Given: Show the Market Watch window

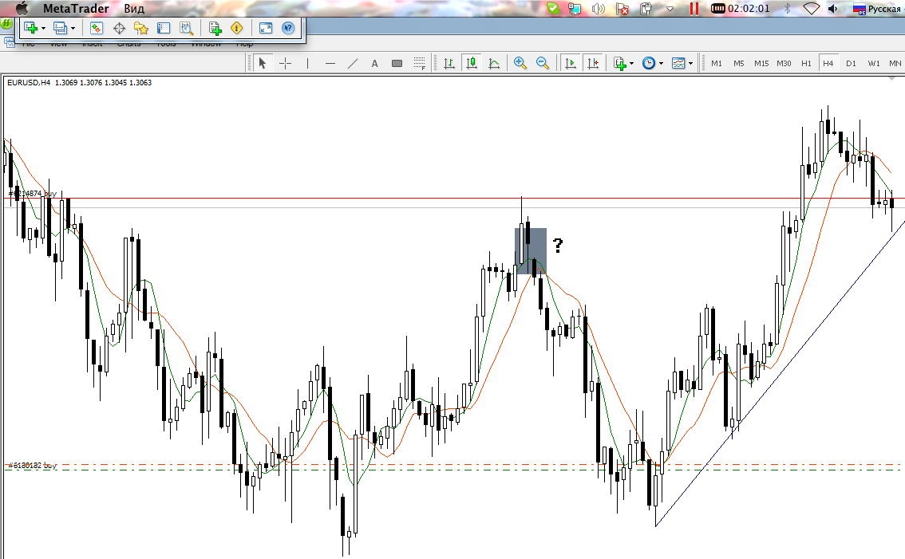Looking at the screenshot, I should pos(97,28).
